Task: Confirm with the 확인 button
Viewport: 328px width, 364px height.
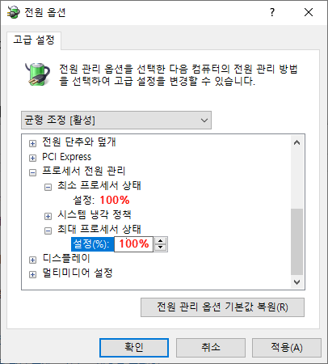Action: point(134,348)
